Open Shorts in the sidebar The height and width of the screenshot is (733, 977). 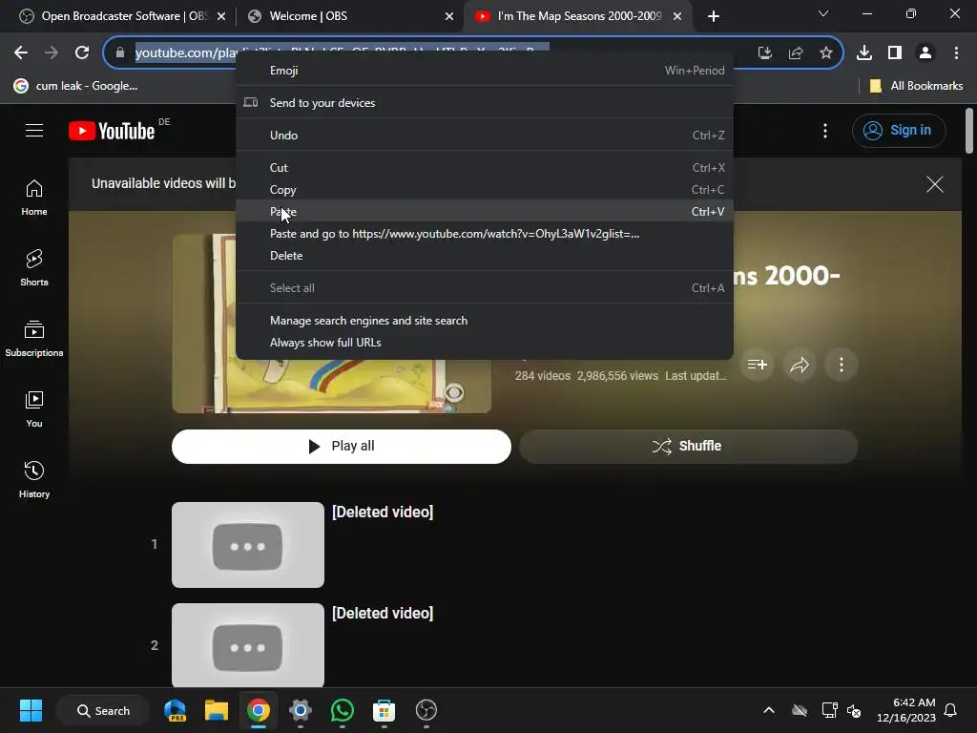pos(34,268)
